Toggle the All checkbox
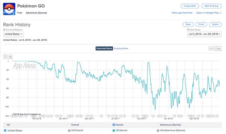 5,124
